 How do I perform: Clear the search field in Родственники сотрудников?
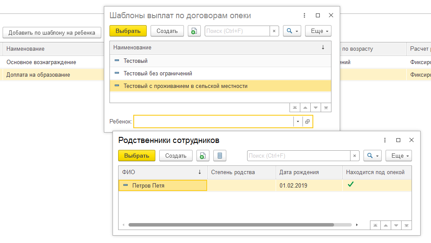[x=355, y=156]
